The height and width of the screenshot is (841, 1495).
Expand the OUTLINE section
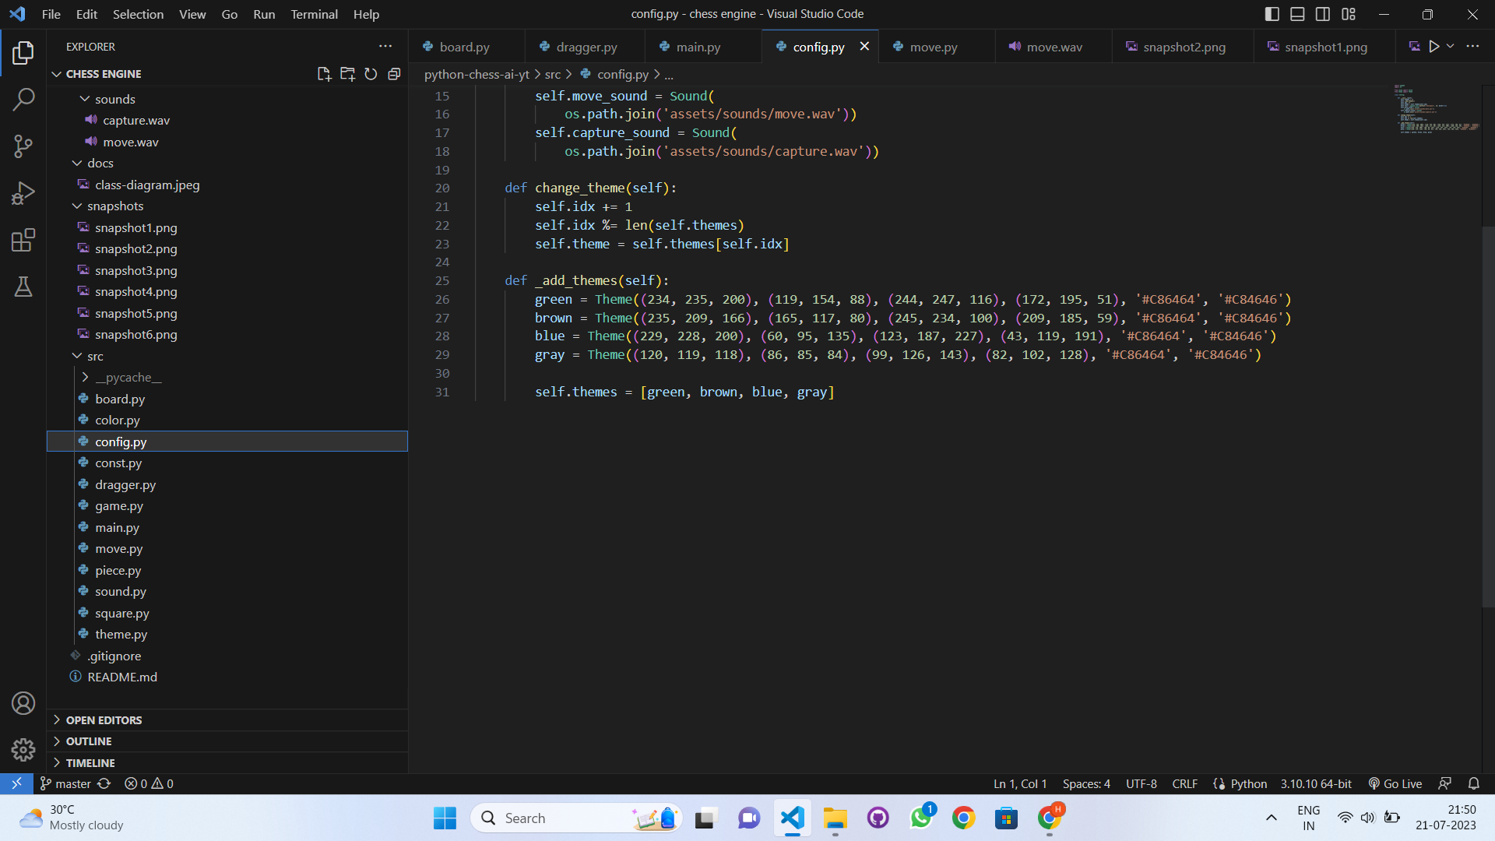tap(89, 741)
